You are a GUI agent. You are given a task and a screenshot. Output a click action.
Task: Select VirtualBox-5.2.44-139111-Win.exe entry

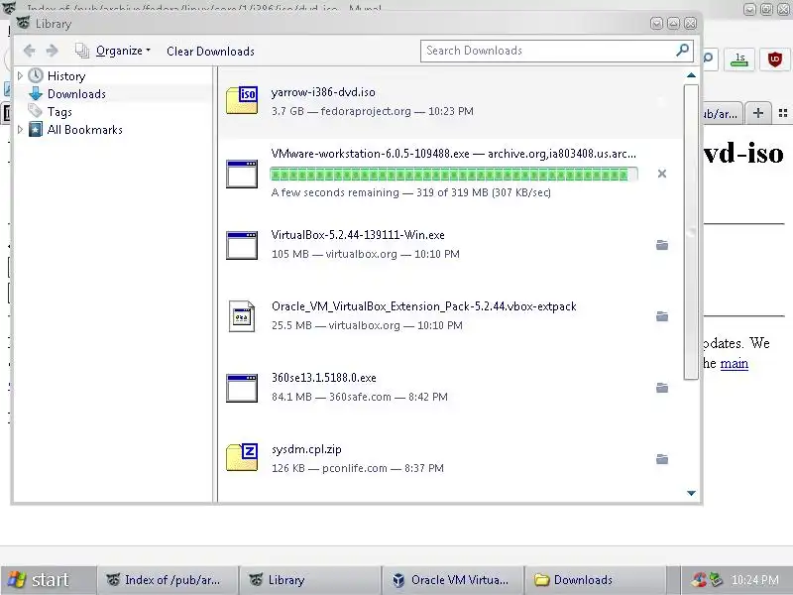pyautogui.click(x=451, y=244)
